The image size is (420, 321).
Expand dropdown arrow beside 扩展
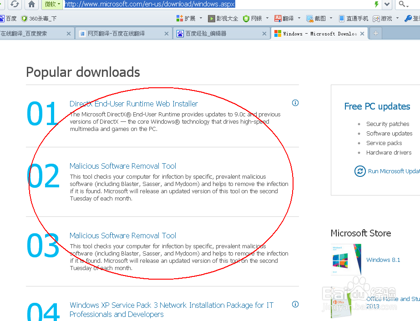pyautogui.click(x=201, y=18)
